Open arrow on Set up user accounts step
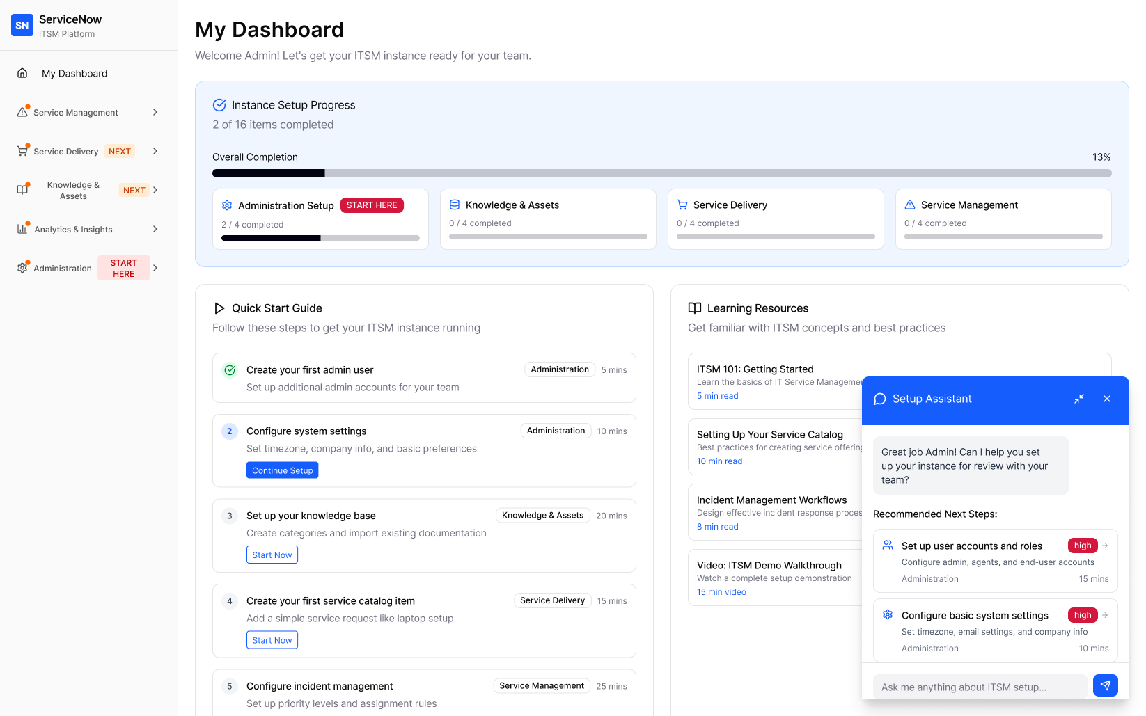This screenshot has width=1146, height=716. point(1105,546)
